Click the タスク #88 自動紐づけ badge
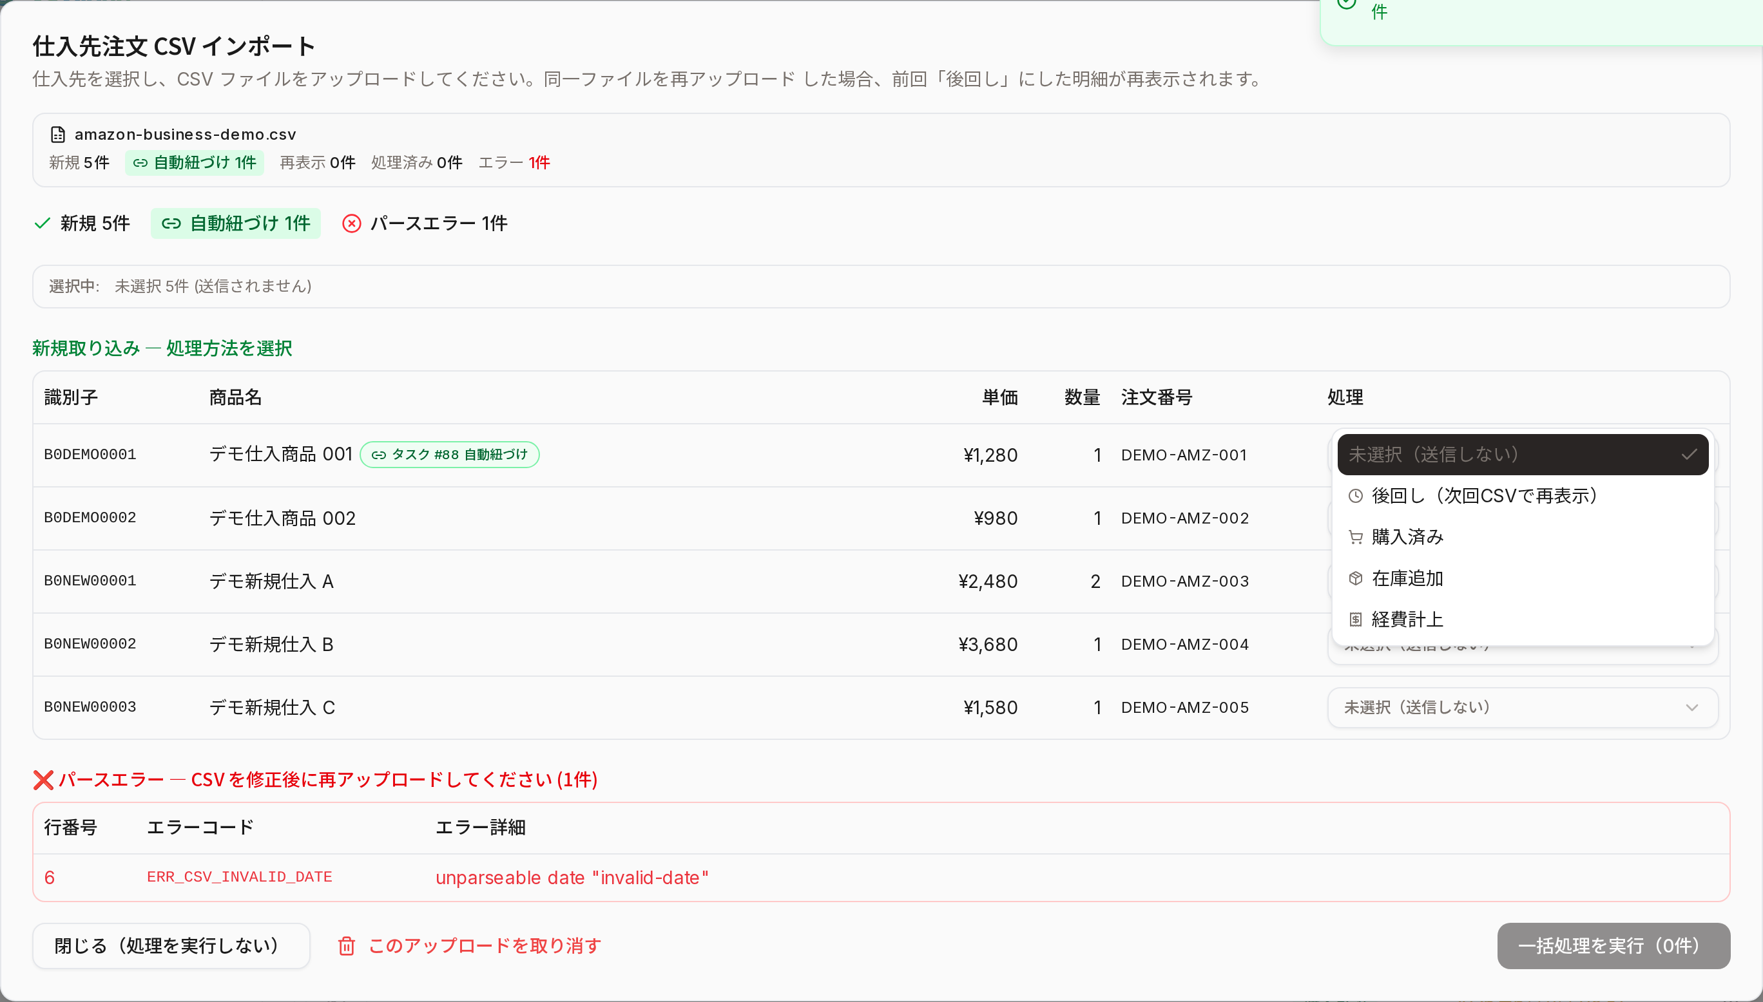Screen dimensions: 1763x1002 pyautogui.click(x=450, y=455)
